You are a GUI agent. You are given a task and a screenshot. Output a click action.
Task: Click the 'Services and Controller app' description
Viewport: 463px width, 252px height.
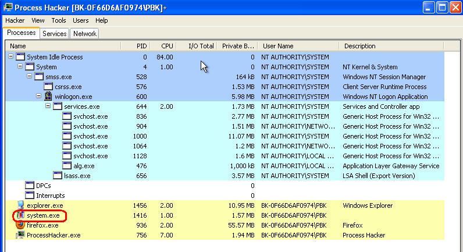pos(381,107)
